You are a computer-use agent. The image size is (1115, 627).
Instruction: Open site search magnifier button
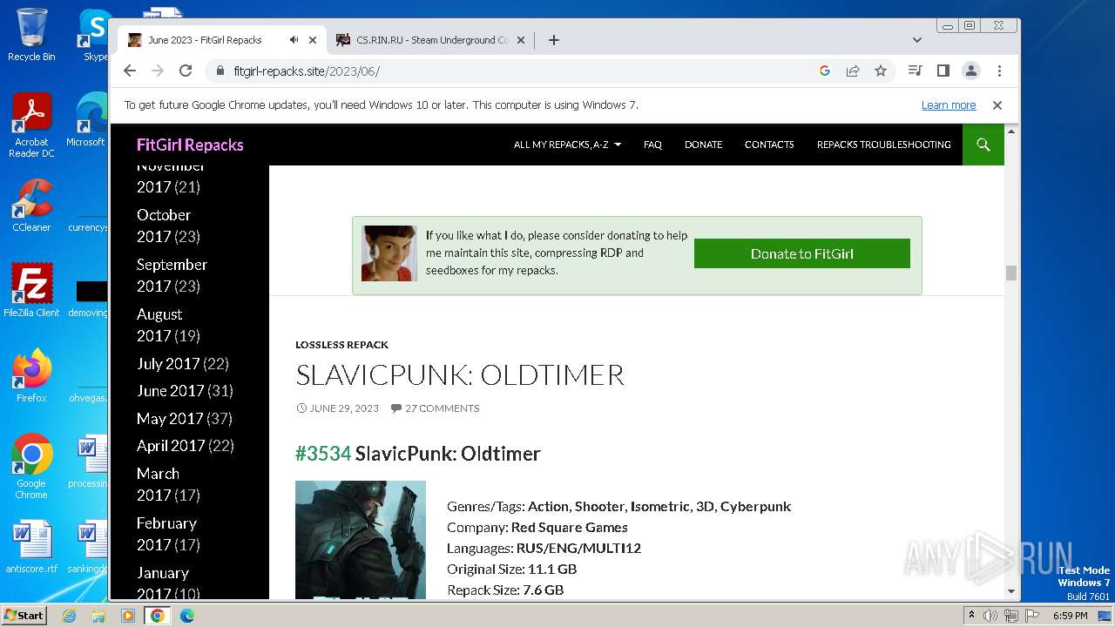(x=983, y=145)
